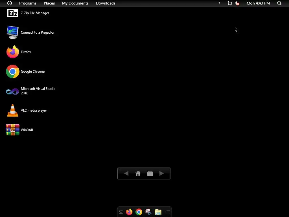Open Firefox from the bottom dock
Screen dimensions: 289x217
pos(129,212)
